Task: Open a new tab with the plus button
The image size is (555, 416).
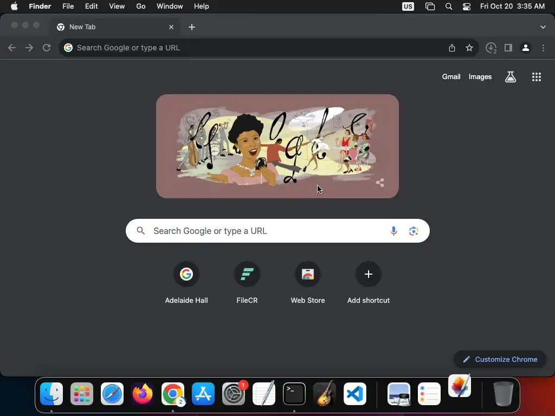Action: 192,27
